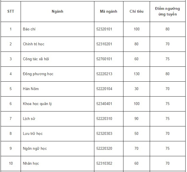The width and height of the screenshot is (187, 172).
Task: Click the Chỉ tiêu column header
Action: 136,12
